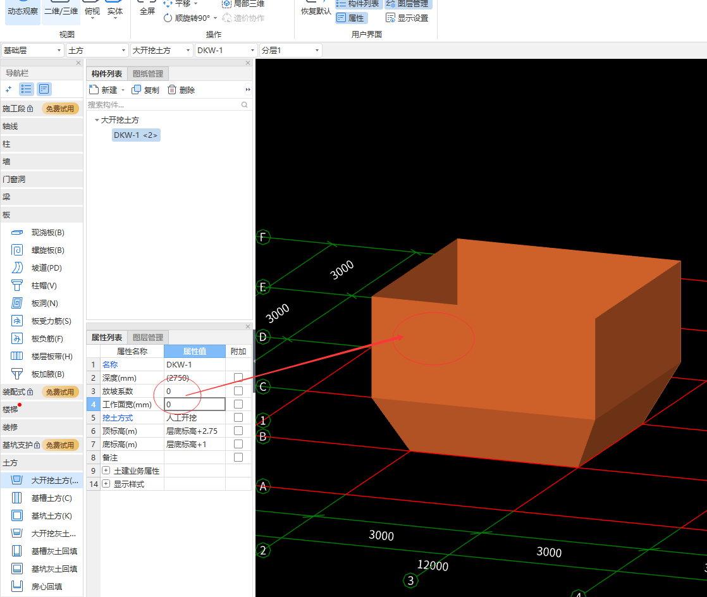707x597 pixels.
Task: Open the 梁 navigation section
Action: pyautogui.click(x=42, y=197)
